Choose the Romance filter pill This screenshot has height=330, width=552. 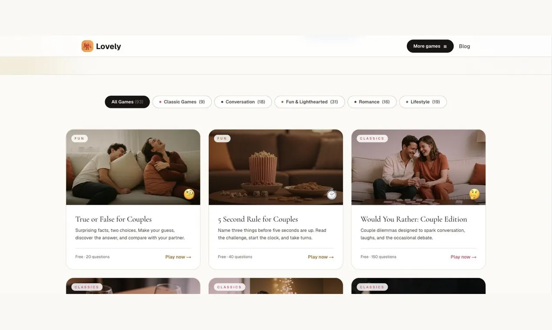(372, 102)
